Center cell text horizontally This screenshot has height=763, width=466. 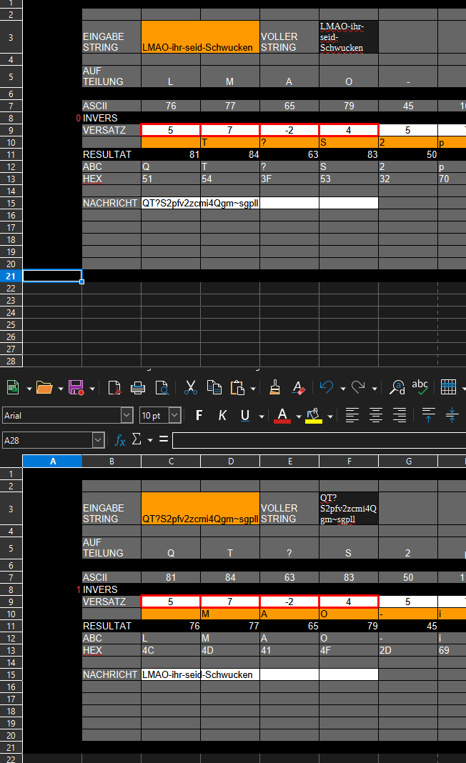click(x=375, y=415)
